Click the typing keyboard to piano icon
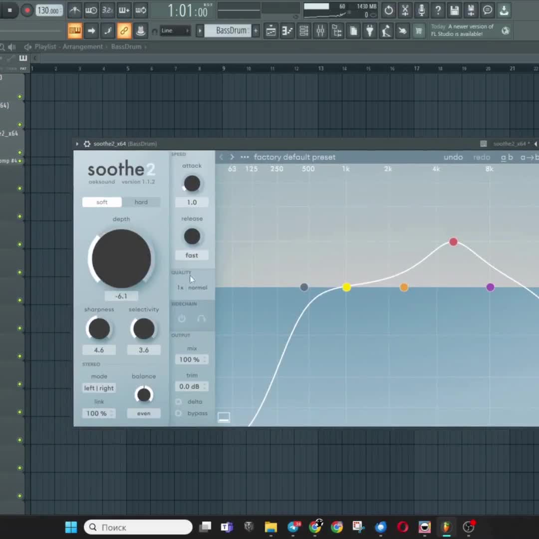539x539 pixels. click(74, 30)
